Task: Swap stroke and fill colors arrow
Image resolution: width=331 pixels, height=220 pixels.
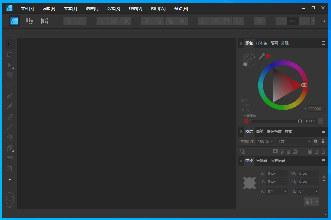Action: coord(253,56)
